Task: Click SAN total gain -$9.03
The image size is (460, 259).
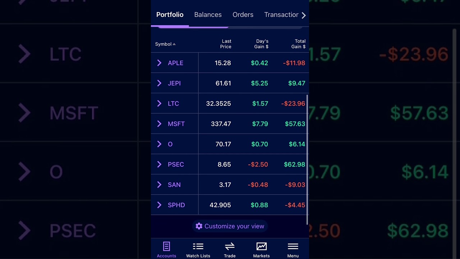Action: 295,185
